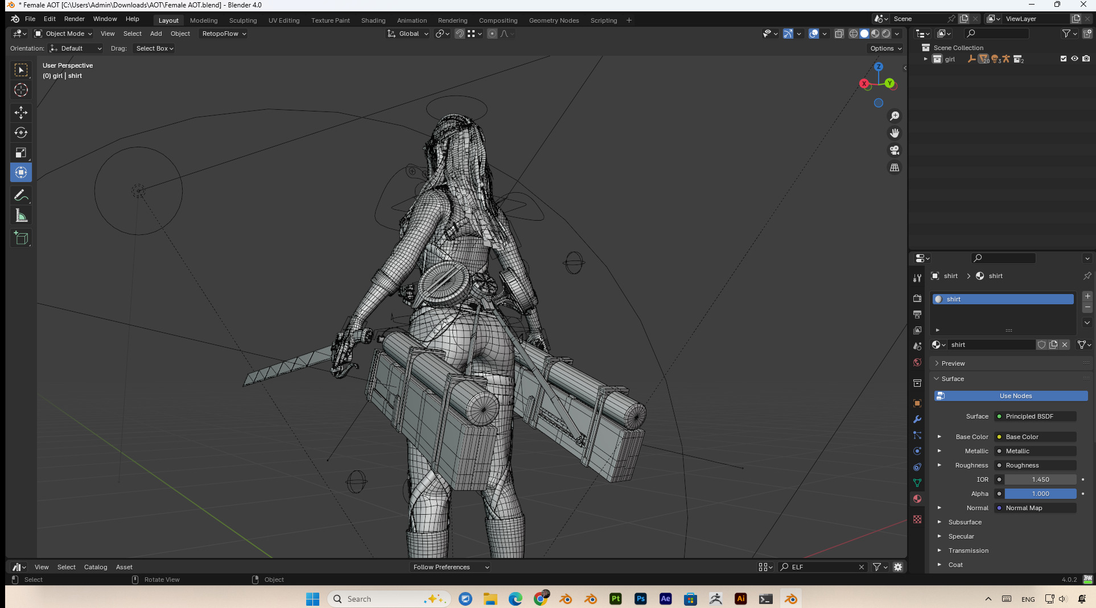This screenshot has width=1096, height=608.
Task: Click the zoom view magnifier icon
Action: pyautogui.click(x=895, y=116)
